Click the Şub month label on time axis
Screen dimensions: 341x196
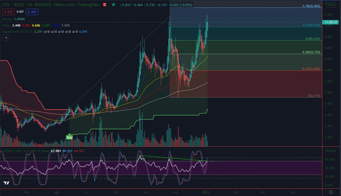[x=235, y=192]
